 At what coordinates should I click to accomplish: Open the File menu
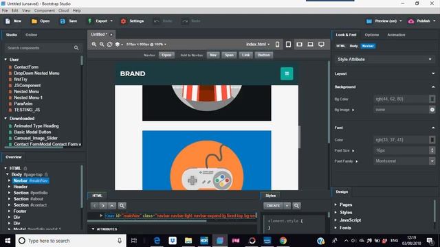coord(5,10)
